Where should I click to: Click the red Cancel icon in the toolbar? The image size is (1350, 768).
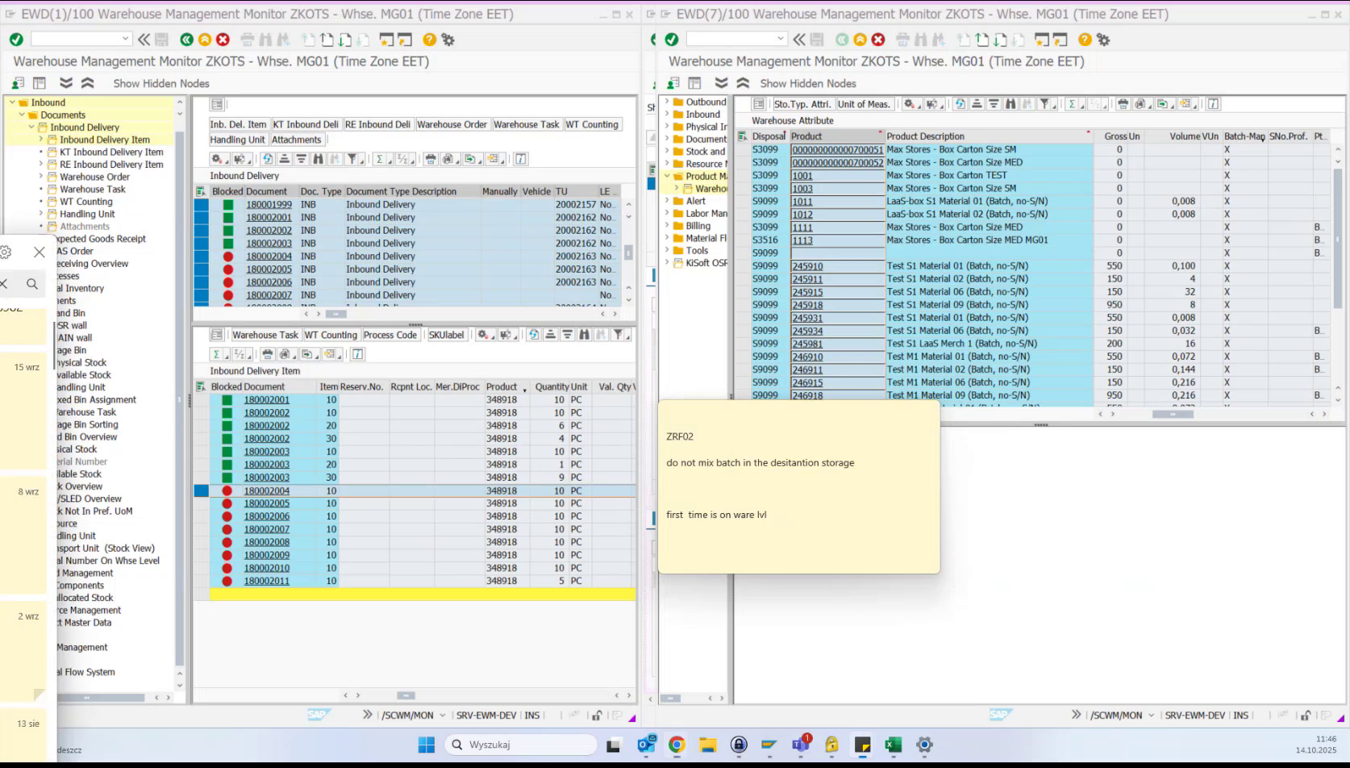(x=222, y=38)
